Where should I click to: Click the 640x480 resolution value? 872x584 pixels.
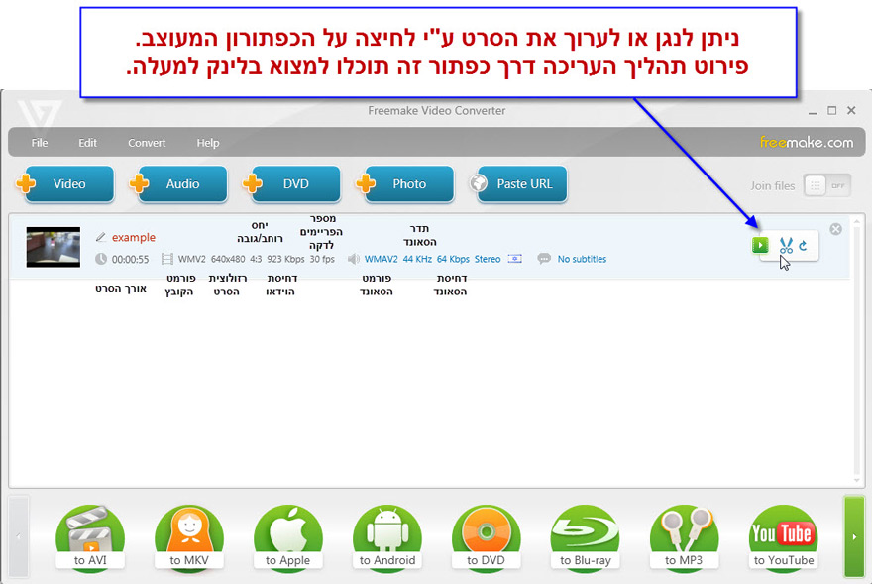pyautogui.click(x=228, y=259)
